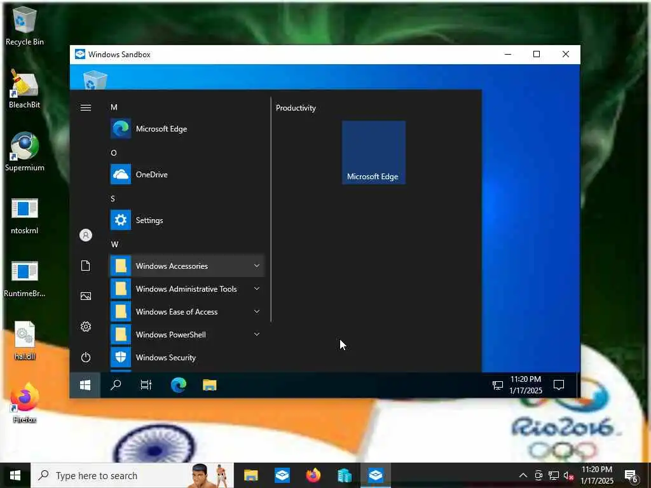
Task: Open Windows Security in the Start menu
Action: click(x=186, y=357)
